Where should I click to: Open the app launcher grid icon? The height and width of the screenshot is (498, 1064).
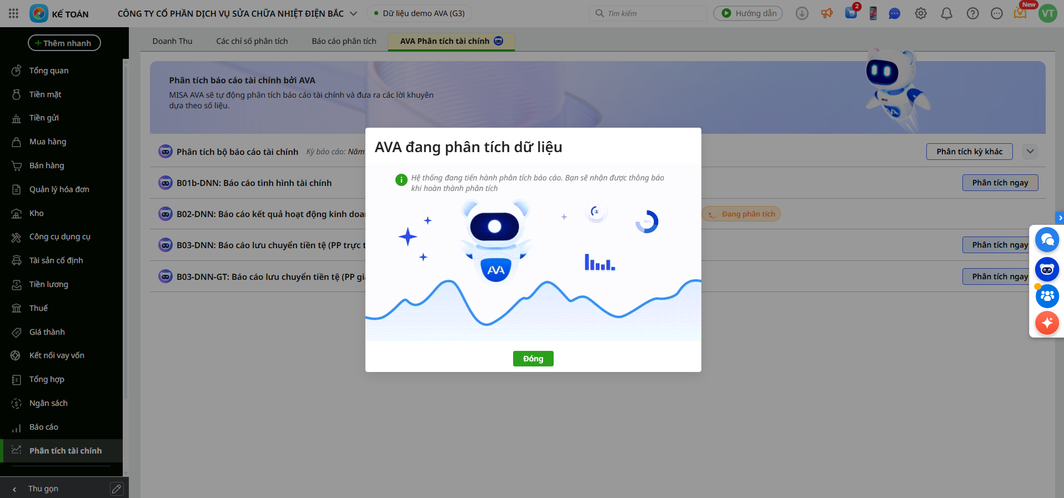pos(13,13)
